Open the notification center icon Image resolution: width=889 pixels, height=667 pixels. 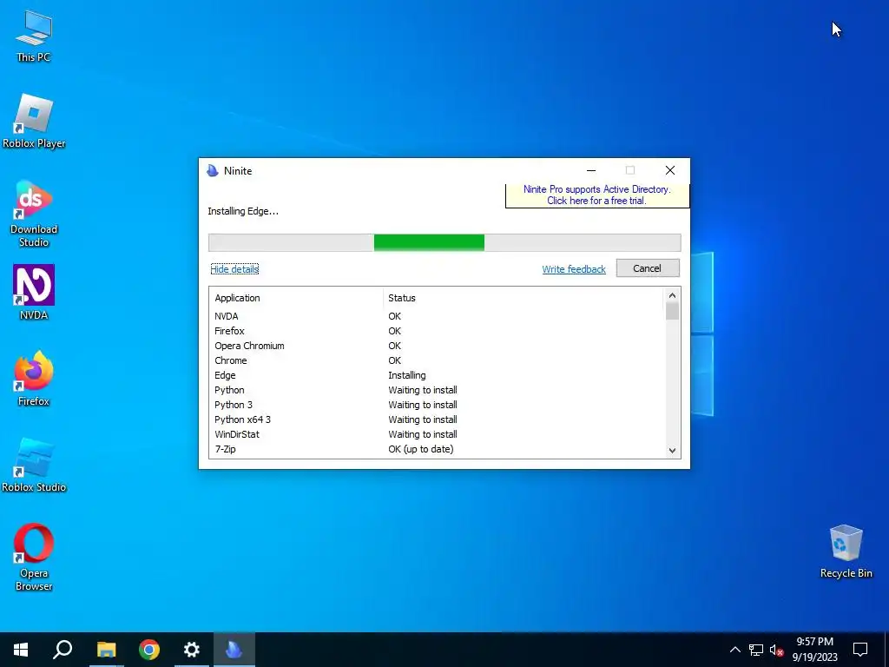tap(860, 650)
